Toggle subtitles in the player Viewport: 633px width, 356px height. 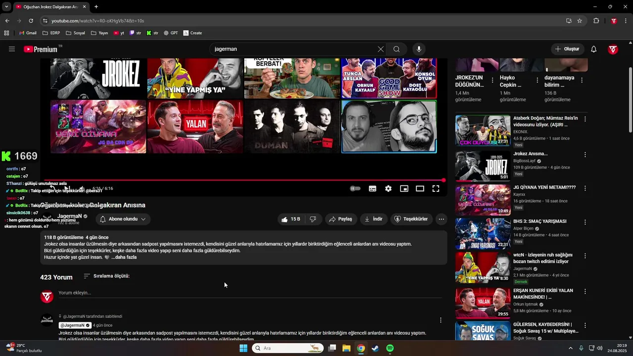point(372,188)
